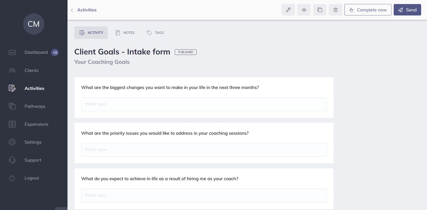Click the Complete now button
This screenshot has width=427, height=210.
368,10
